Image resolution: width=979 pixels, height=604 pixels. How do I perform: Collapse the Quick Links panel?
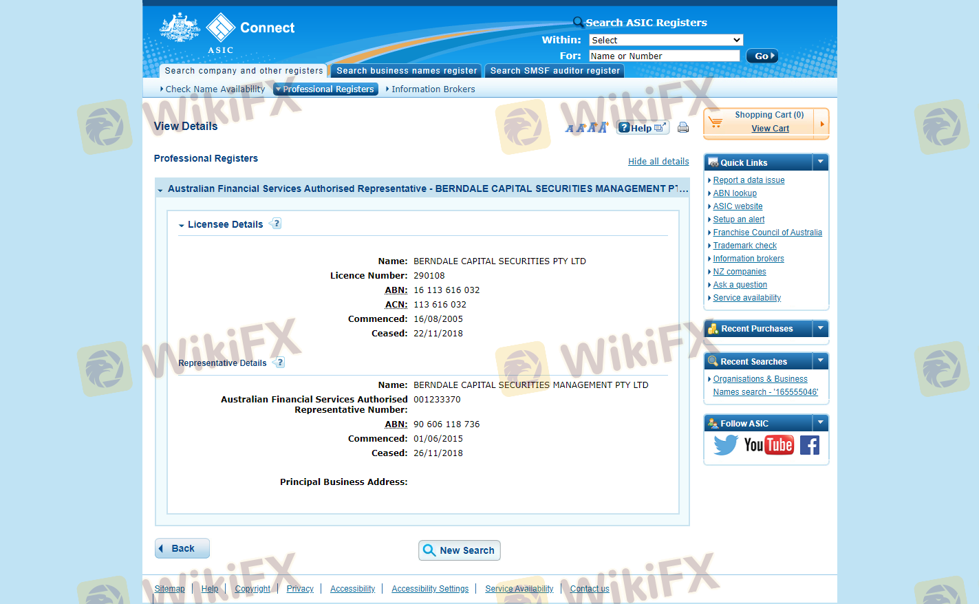pos(820,162)
